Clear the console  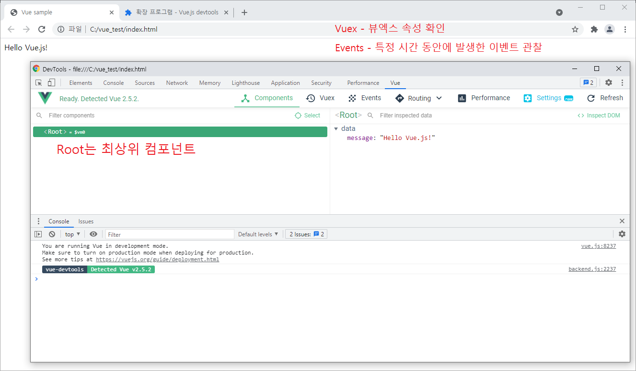[x=52, y=234]
